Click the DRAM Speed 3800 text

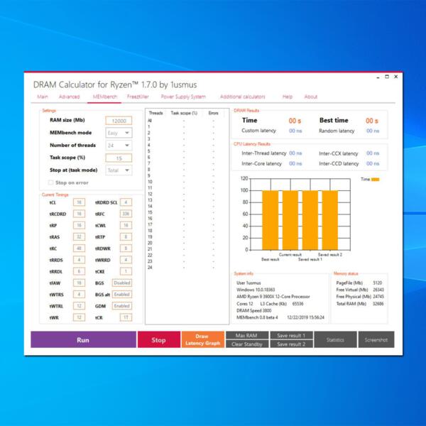[253, 310]
